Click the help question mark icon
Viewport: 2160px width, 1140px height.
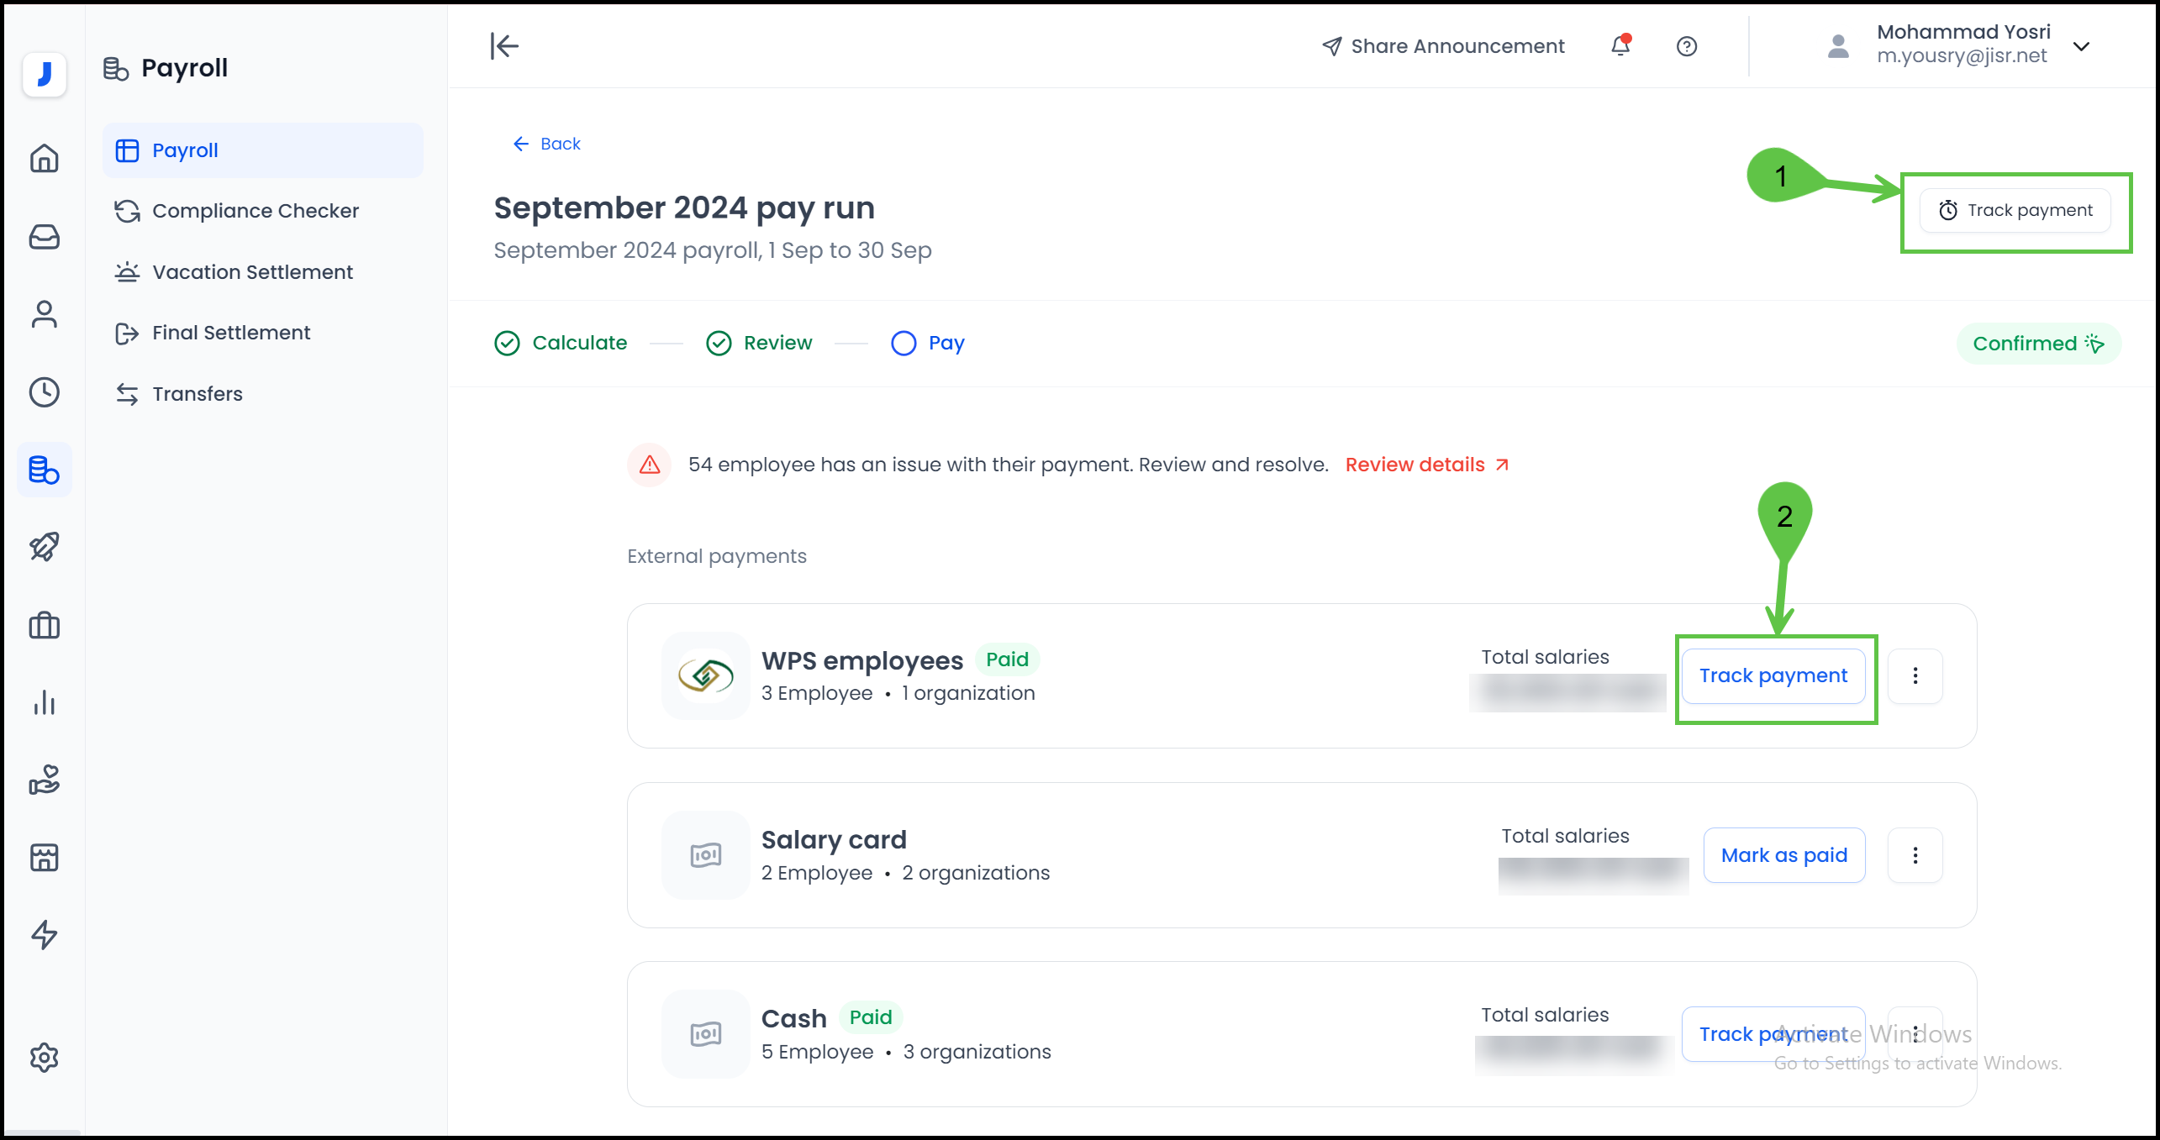[x=1686, y=46]
